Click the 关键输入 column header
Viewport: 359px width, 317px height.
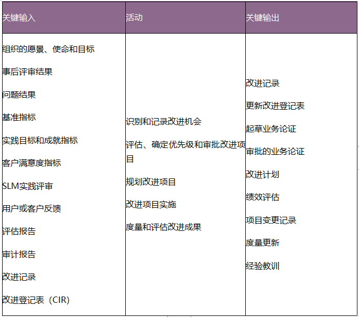coord(19,18)
